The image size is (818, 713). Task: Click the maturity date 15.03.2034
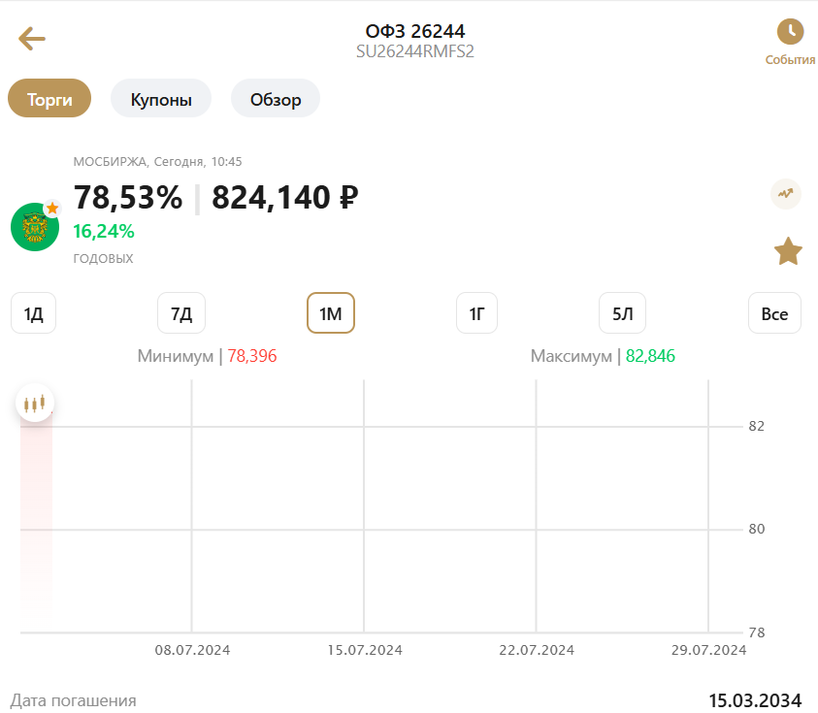(755, 700)
